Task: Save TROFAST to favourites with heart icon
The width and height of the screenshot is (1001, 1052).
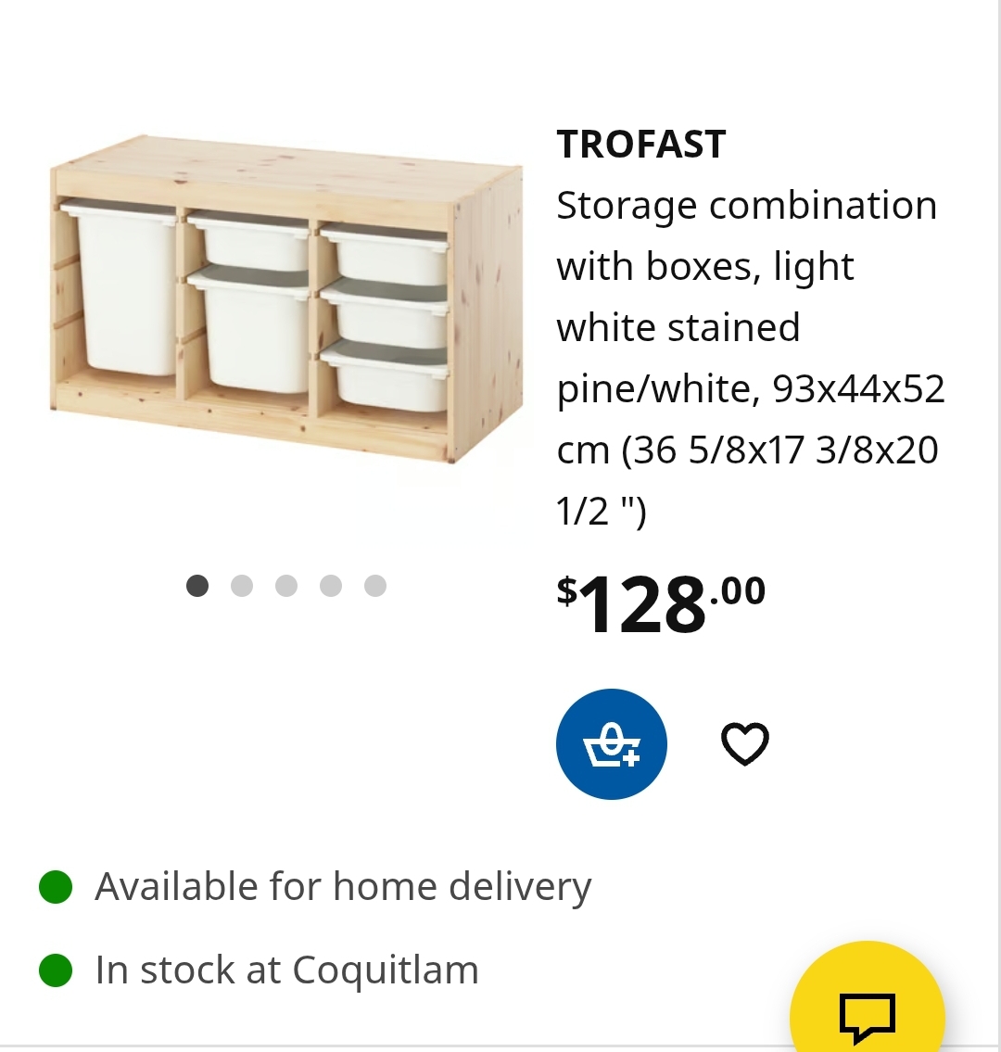Action: click(x=745, y=744)
